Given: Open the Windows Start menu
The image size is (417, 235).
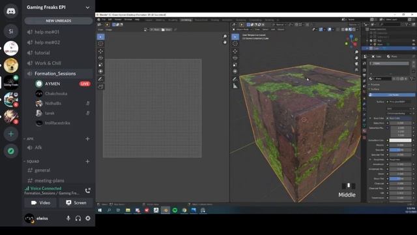Looking at the screenshot, I should tap(100, 210).
